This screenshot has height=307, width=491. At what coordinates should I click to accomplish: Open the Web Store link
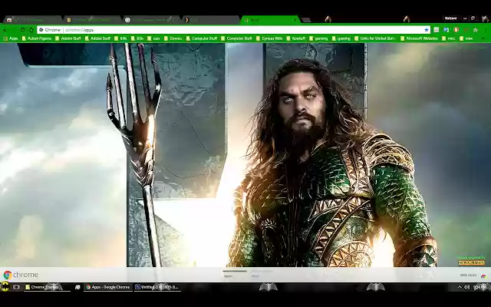[473, 276]
